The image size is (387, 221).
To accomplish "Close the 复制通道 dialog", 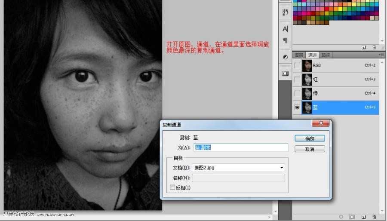I will coord(321,123).
